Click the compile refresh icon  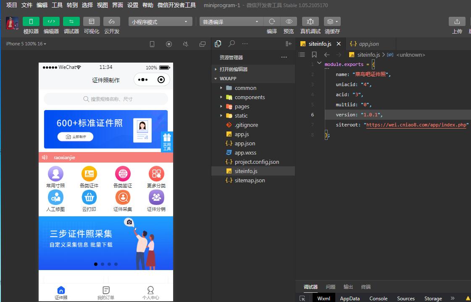[x=272, y=21]
